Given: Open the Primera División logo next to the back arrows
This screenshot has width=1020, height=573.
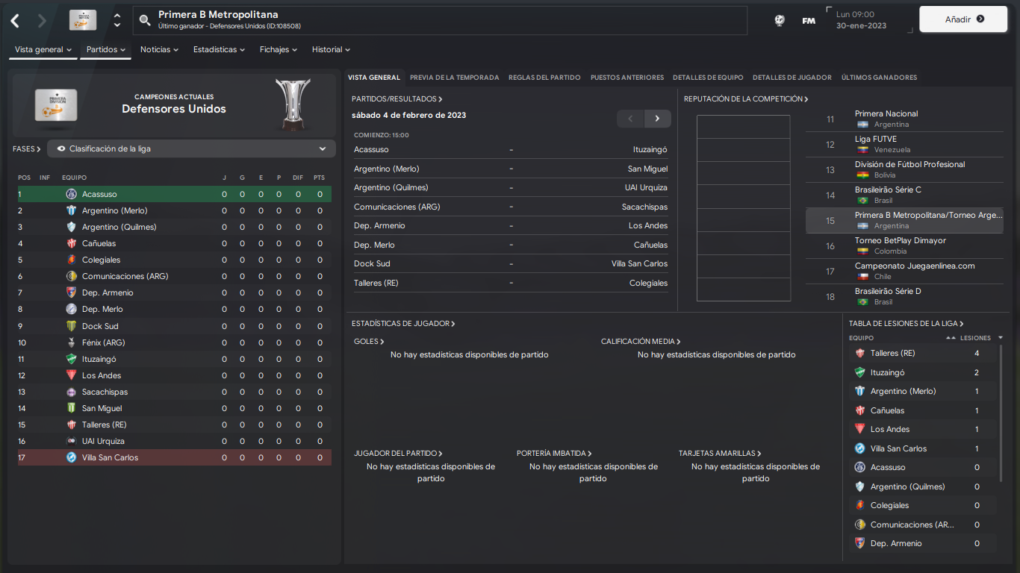Looking at the screenshot, I should tap(83, 20).
